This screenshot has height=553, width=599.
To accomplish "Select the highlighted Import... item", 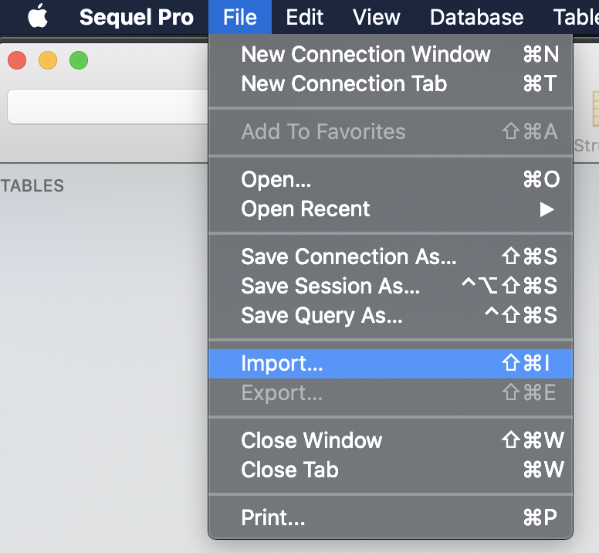I will click(391, 364).
